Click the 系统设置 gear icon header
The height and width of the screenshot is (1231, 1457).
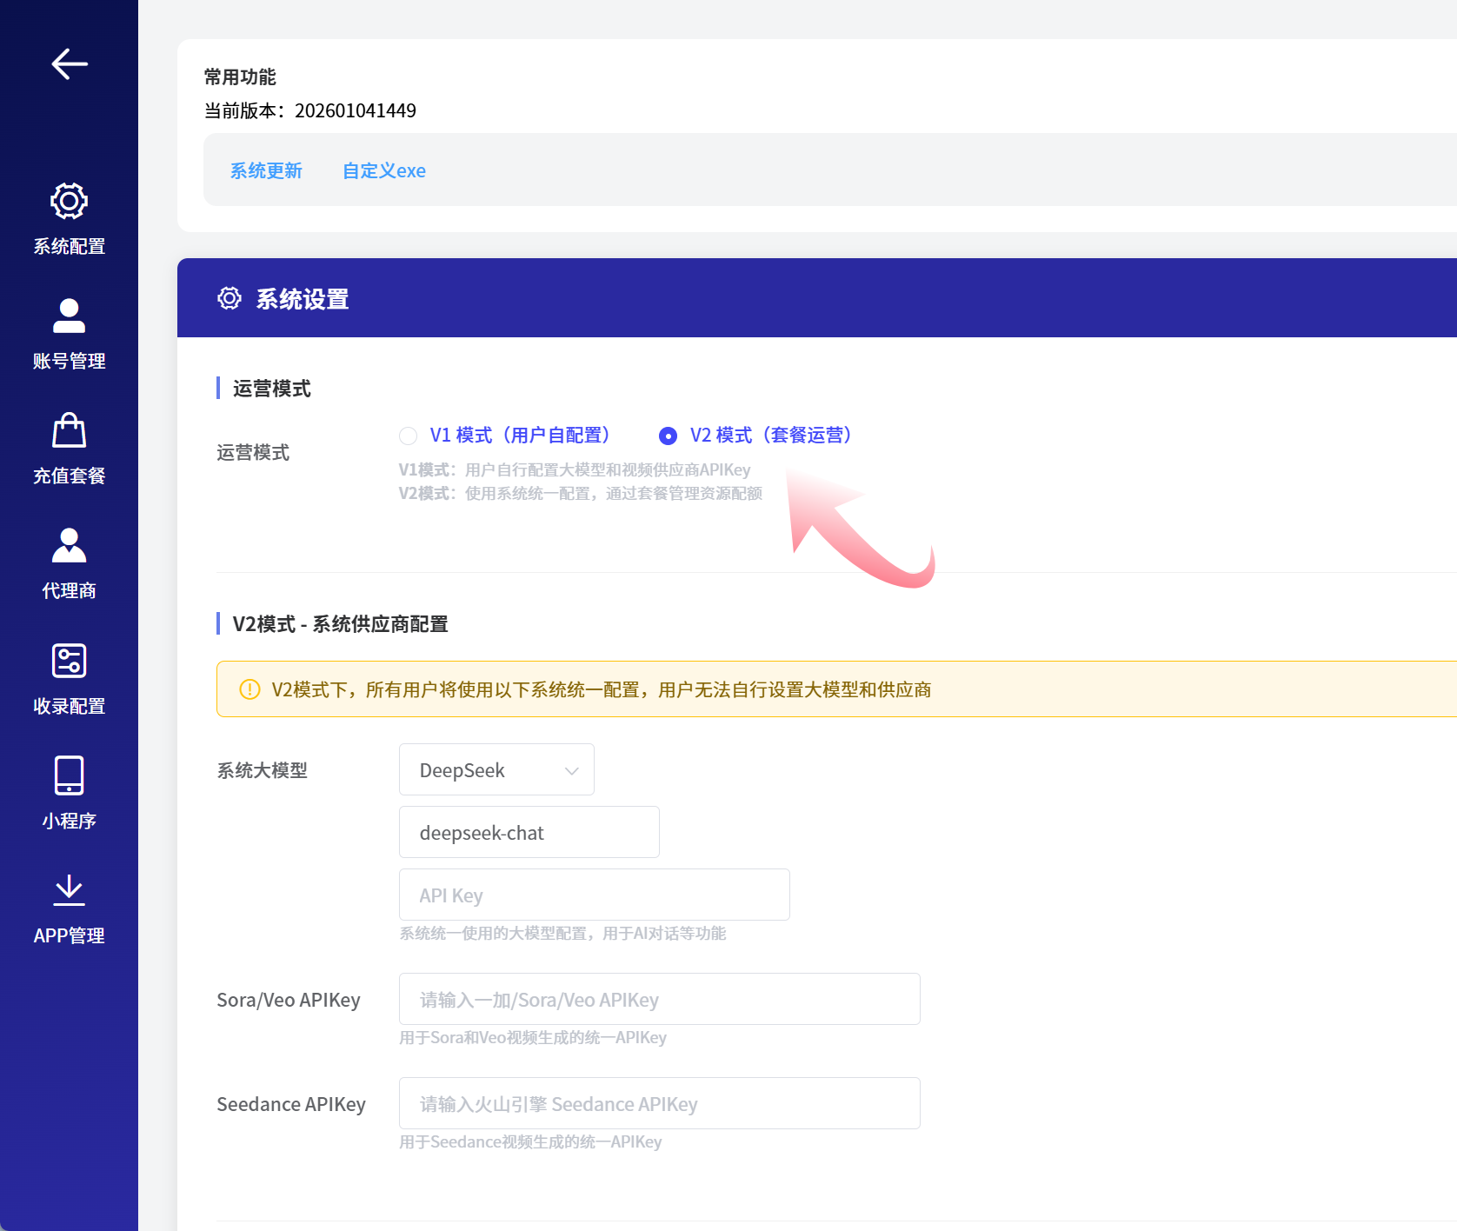pyautogui.click(x=229, y=298)
